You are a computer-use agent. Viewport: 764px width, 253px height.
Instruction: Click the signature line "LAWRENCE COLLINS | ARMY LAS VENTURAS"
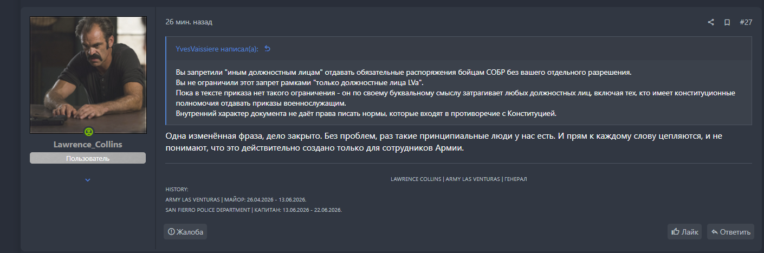(458, 179)
